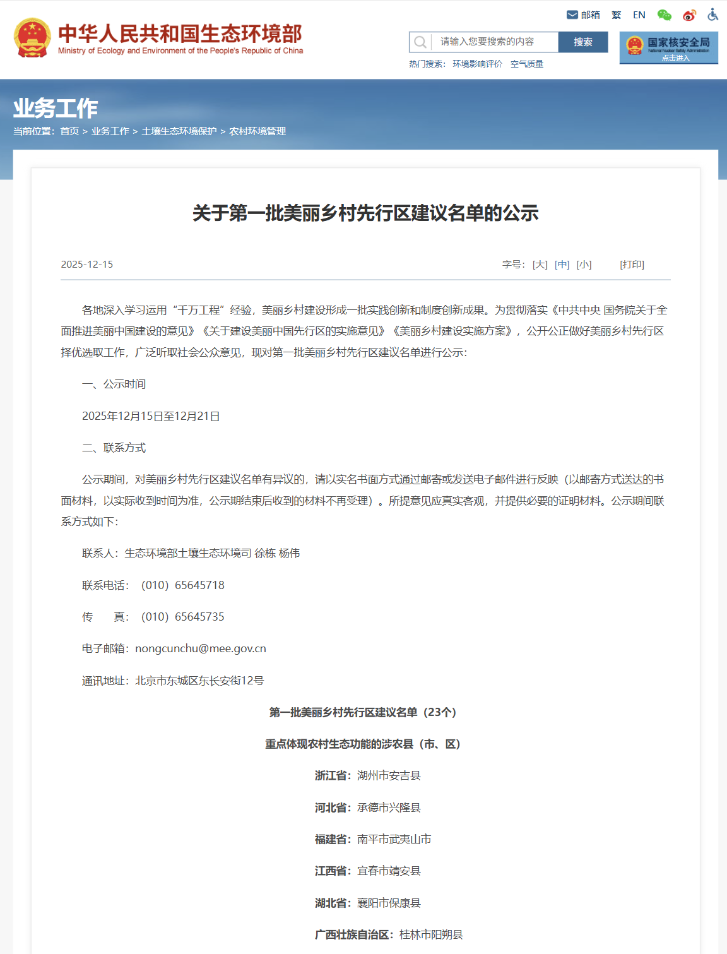Switch to Traditional Chinese (繁)
The image size is (727, 954).
pyautogui.click(x=616, y=15)
